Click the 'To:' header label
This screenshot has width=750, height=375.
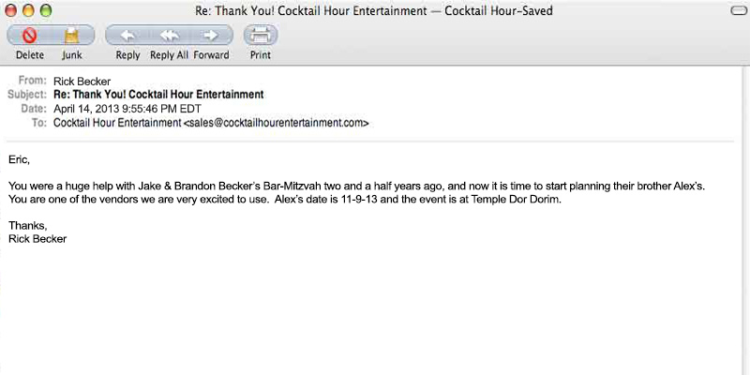pyautogui.click(x=39, y=123)
